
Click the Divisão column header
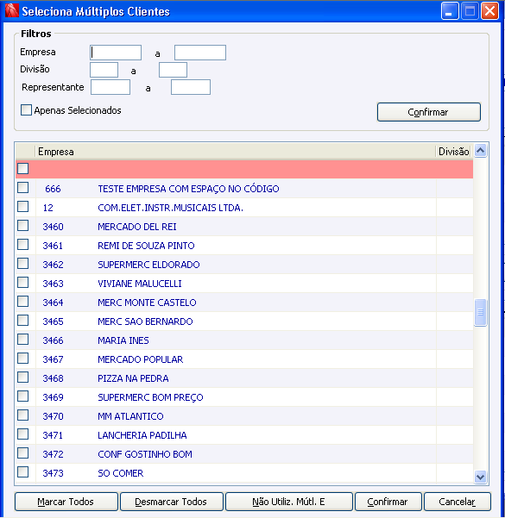454,152
